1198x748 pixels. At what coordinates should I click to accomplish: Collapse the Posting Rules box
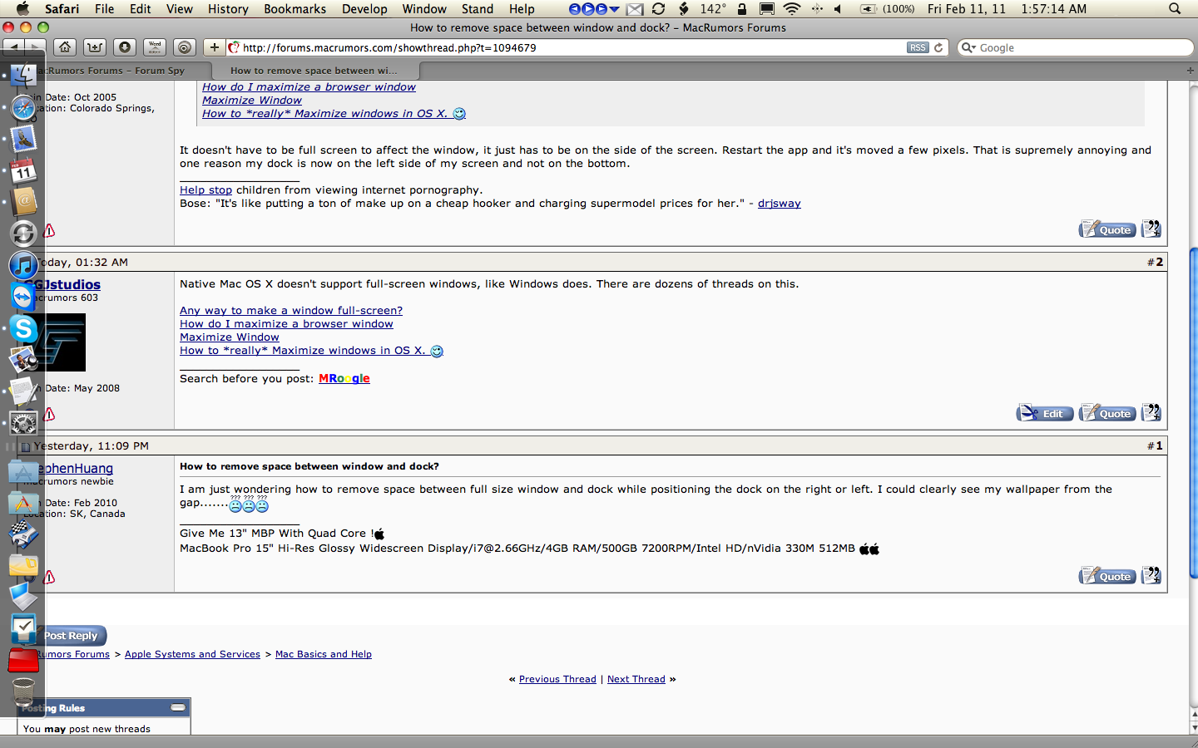pyautogui.click(x=178, y=707)
